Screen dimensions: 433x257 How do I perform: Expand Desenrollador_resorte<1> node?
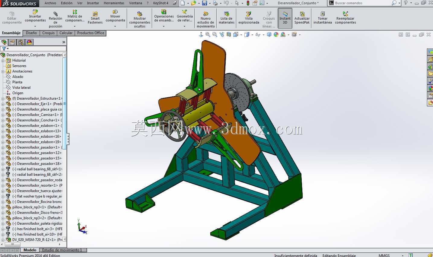coord(3,185)
